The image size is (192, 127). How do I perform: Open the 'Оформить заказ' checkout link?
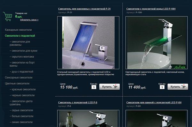[x=29, y=20]
